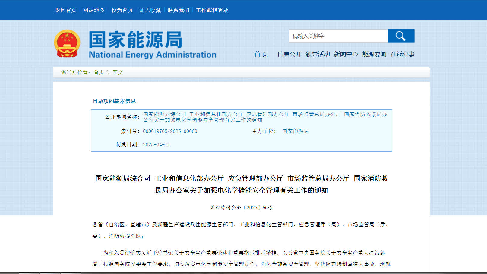The height and width of the screenshot is (274, 487).
Task: Click 您当前位置 breadcrumb label
Action: (76, 72)
